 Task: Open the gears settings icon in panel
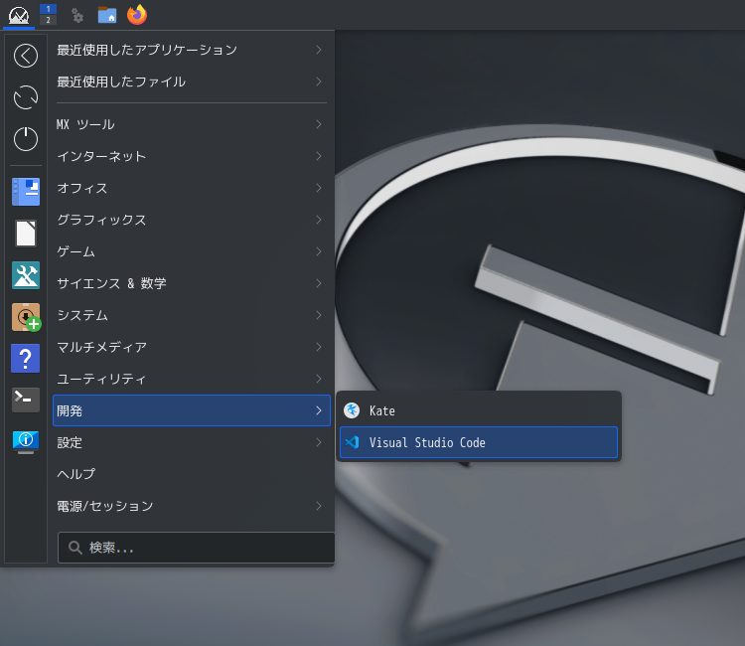point(76,15)
